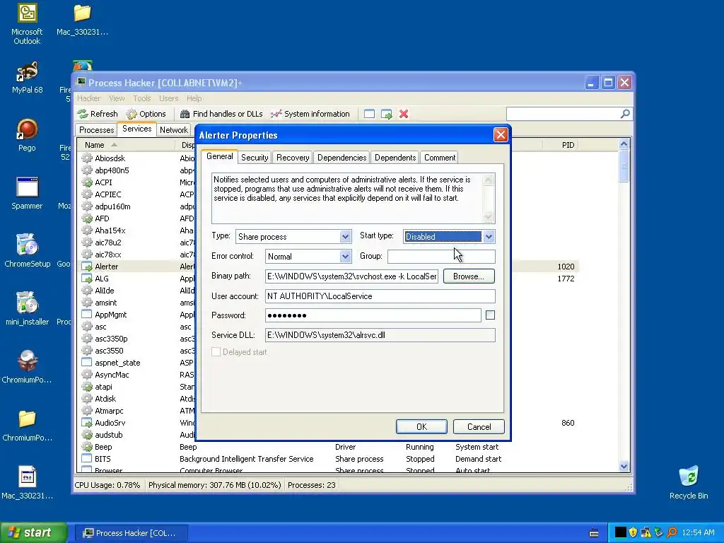The image size is (724, 543).
Task: Select the BITS service icon
Action: 87,458
